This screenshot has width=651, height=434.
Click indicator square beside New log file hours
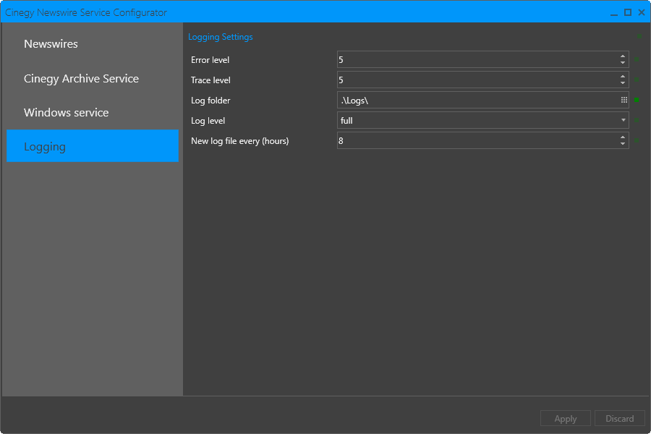tap(637, 141)
